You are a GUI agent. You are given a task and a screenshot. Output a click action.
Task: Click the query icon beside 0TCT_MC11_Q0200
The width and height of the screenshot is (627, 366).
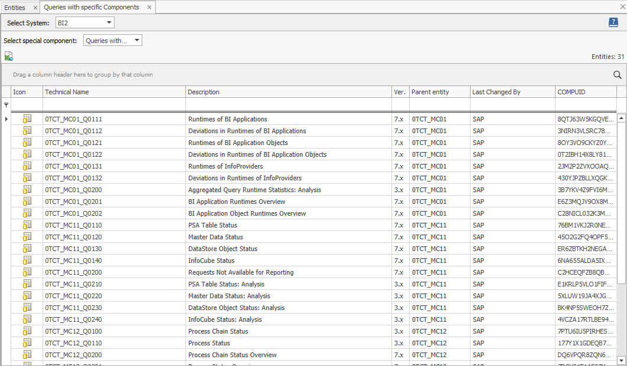[26, 272]
